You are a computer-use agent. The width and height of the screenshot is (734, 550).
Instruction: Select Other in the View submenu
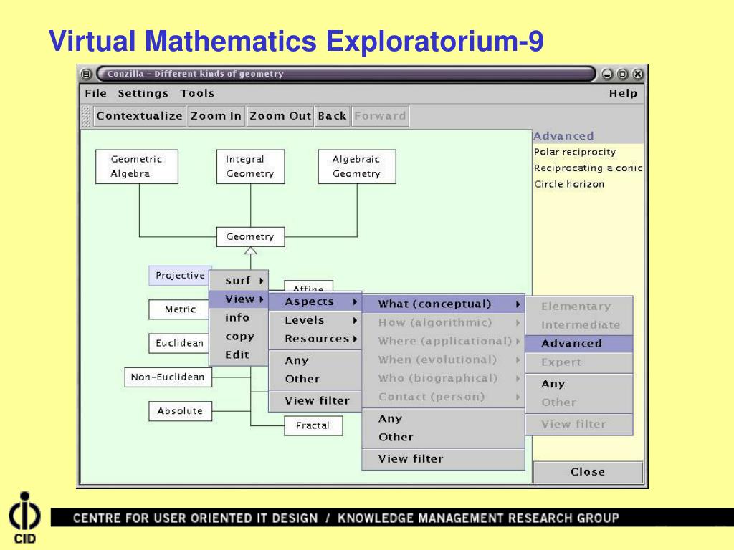315,379
